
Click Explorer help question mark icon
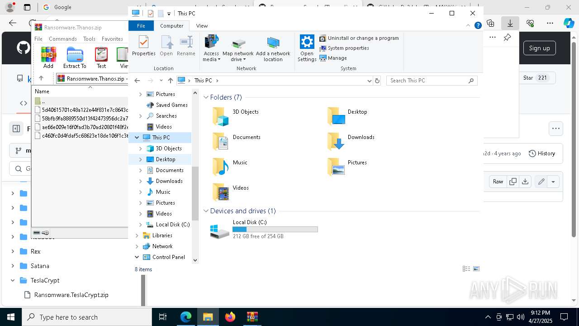478,26
